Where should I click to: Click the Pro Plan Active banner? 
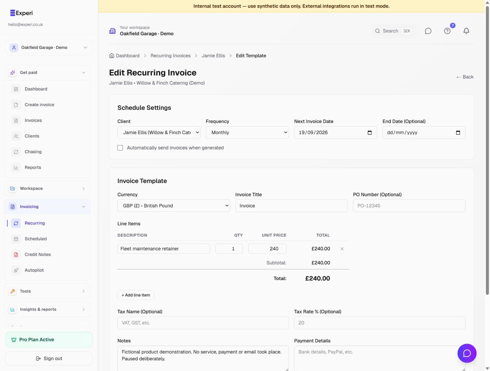click(49, 340)
